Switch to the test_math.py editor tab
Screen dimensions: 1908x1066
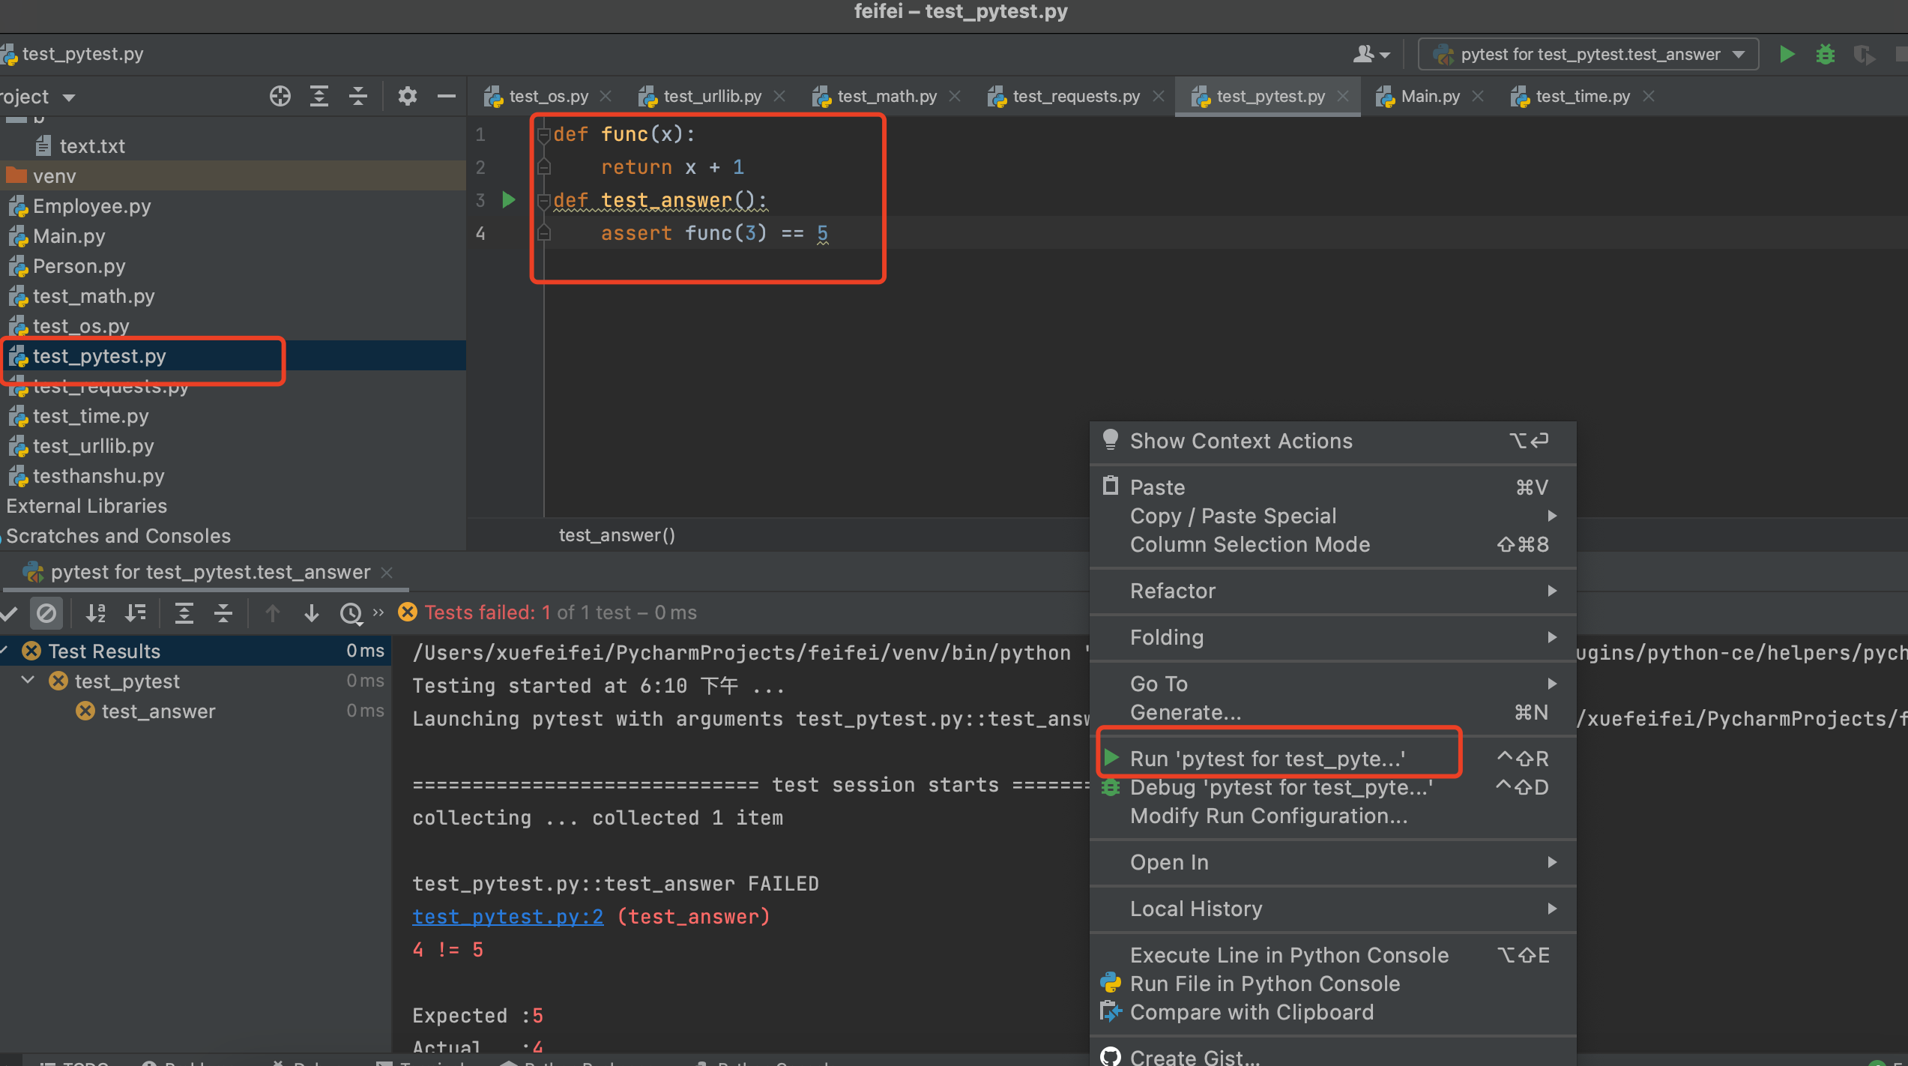click(x=886, y=96)
